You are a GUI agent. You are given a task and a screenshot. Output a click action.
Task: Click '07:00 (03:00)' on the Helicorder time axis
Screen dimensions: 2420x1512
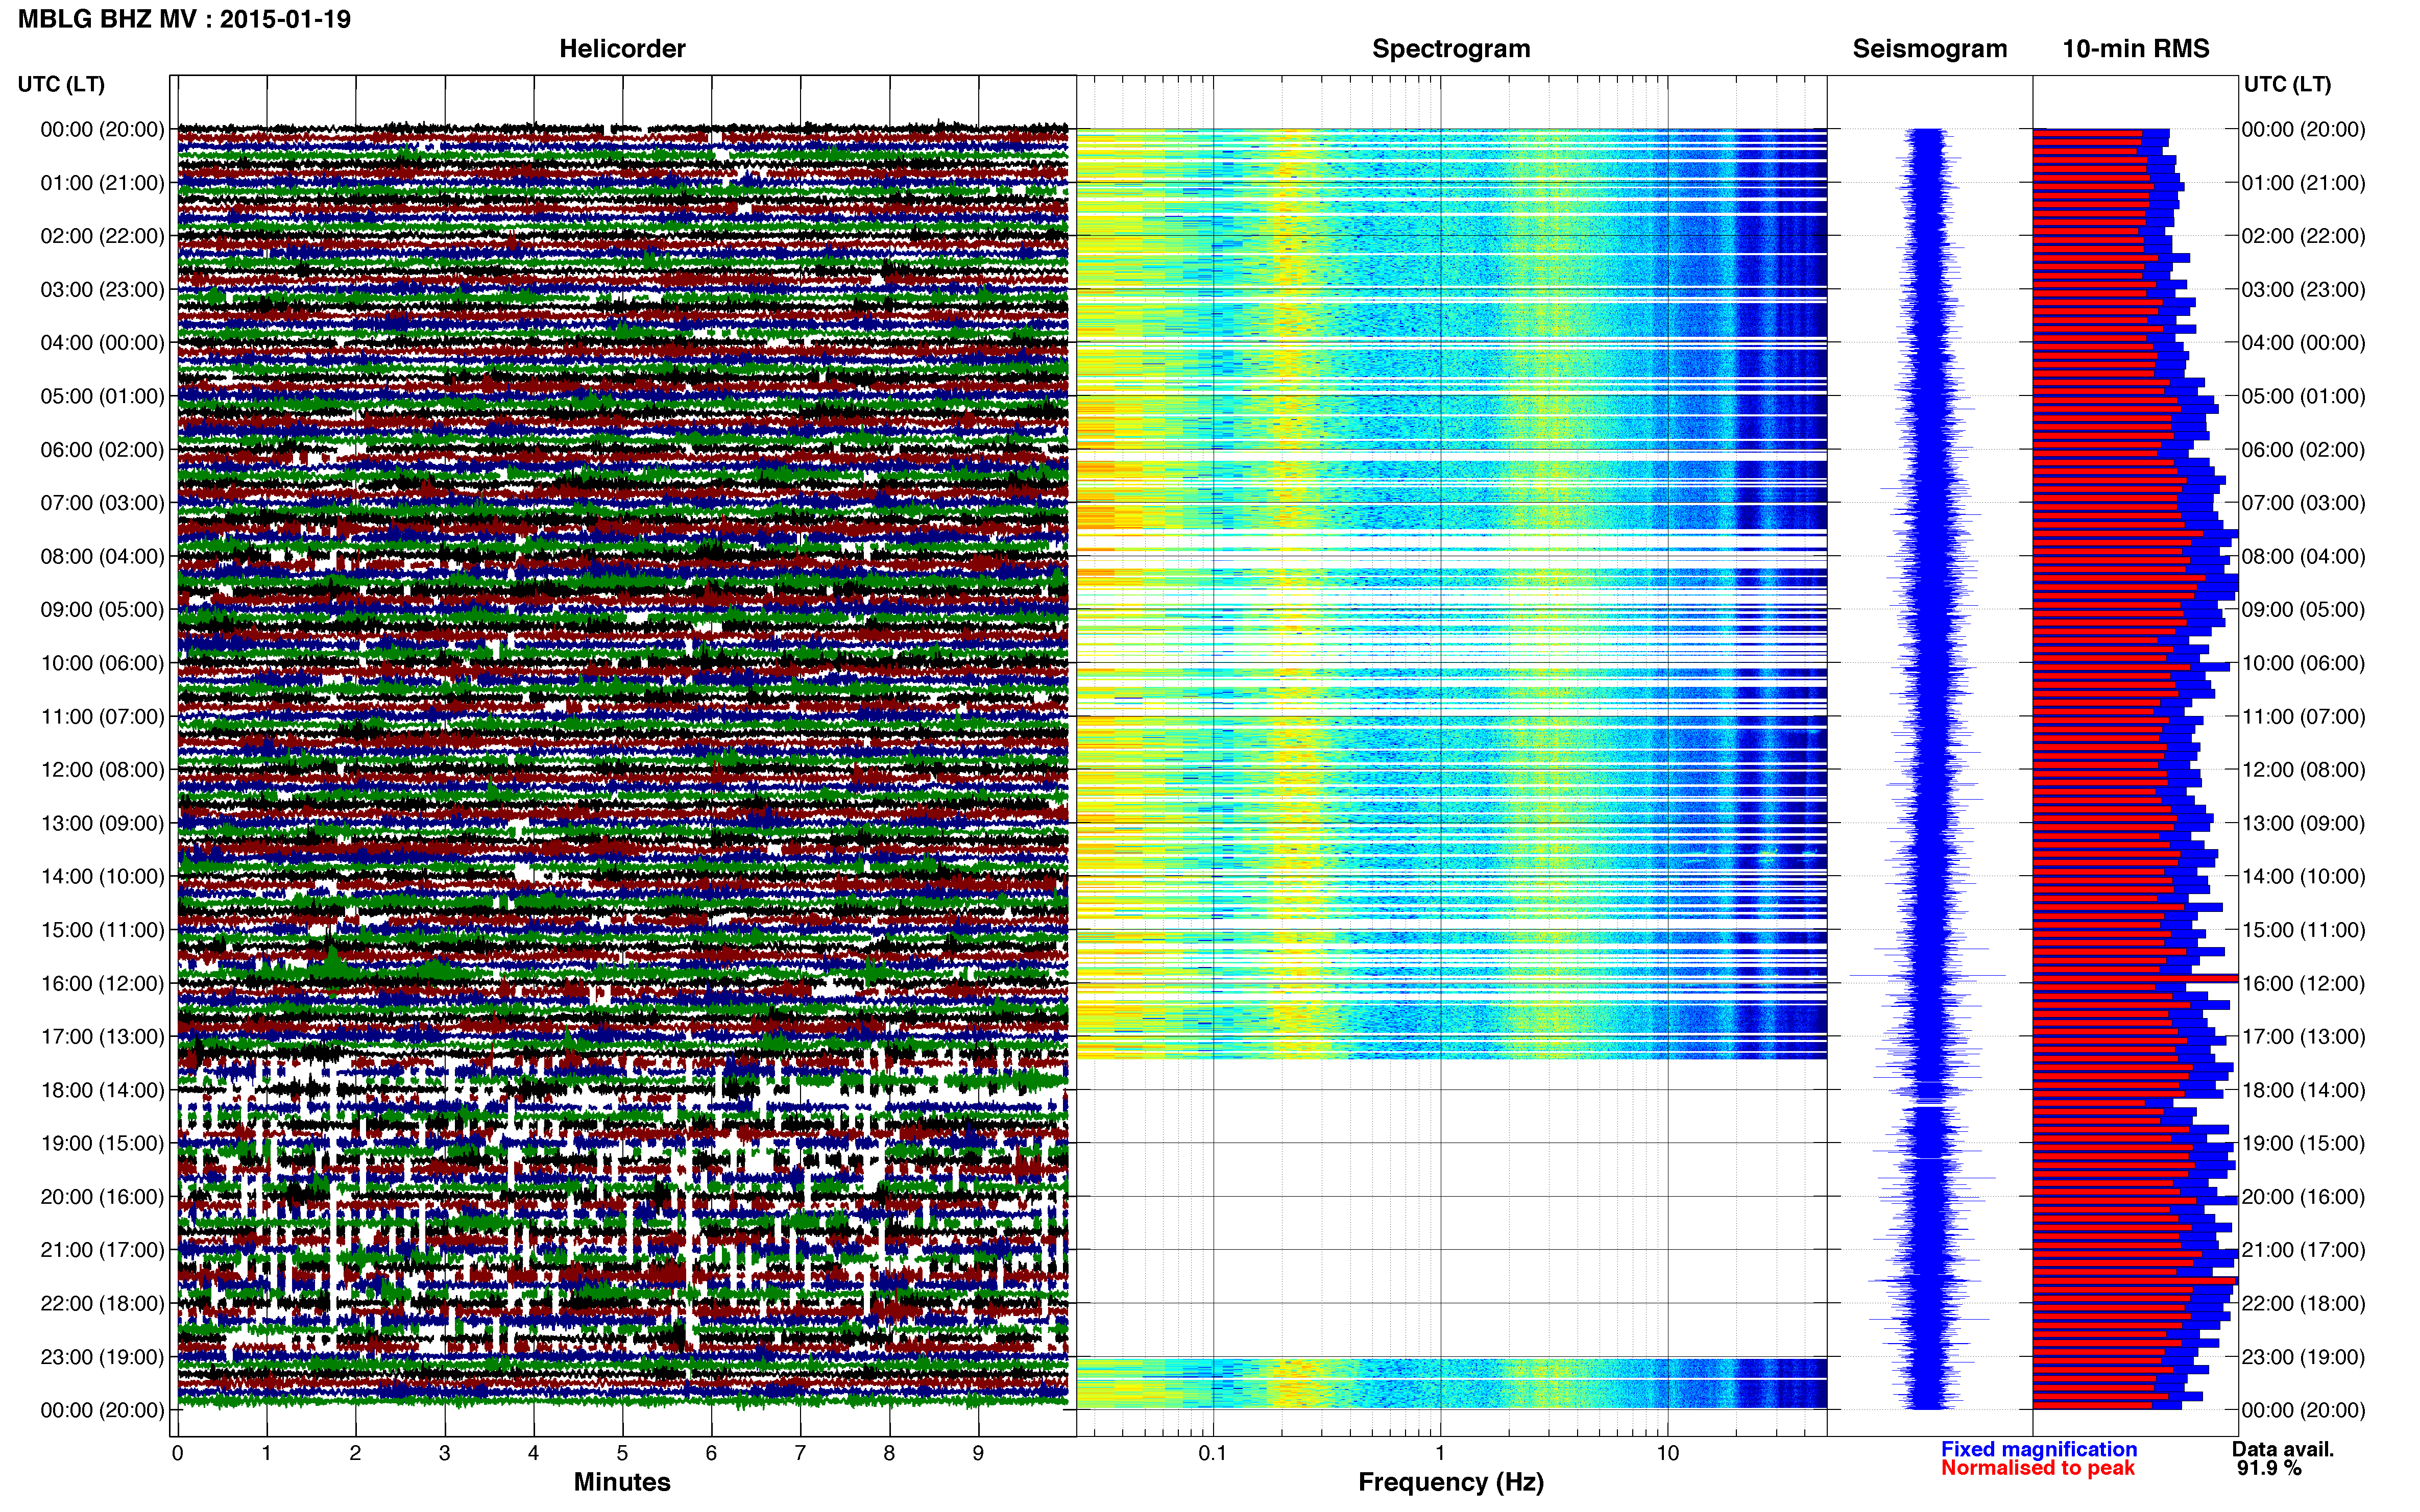[x=102, y=503]
